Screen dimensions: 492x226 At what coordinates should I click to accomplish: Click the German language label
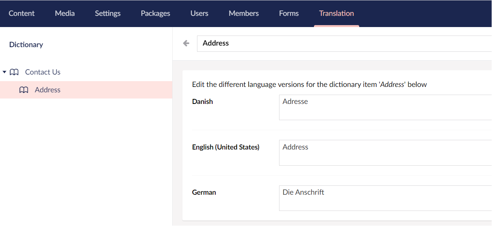(204, 192)
